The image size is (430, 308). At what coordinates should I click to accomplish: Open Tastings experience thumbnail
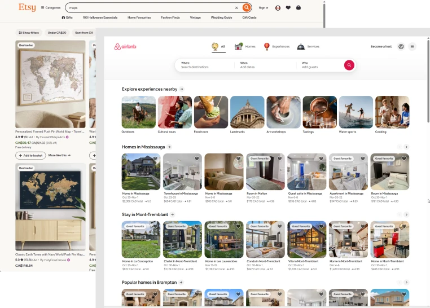tap(319, 112)
